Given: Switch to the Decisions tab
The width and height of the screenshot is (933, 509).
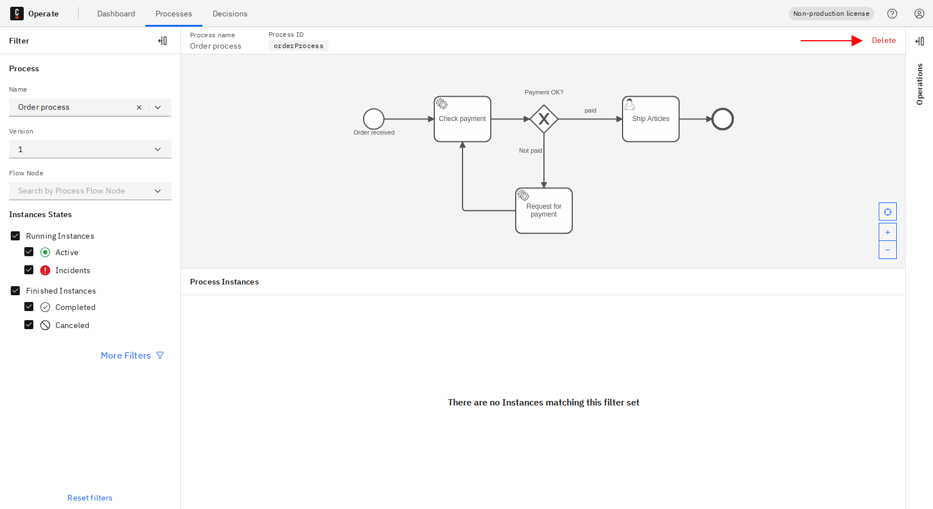Looking at the screenshot, I should pyautogui.click(x=230, y=14).
